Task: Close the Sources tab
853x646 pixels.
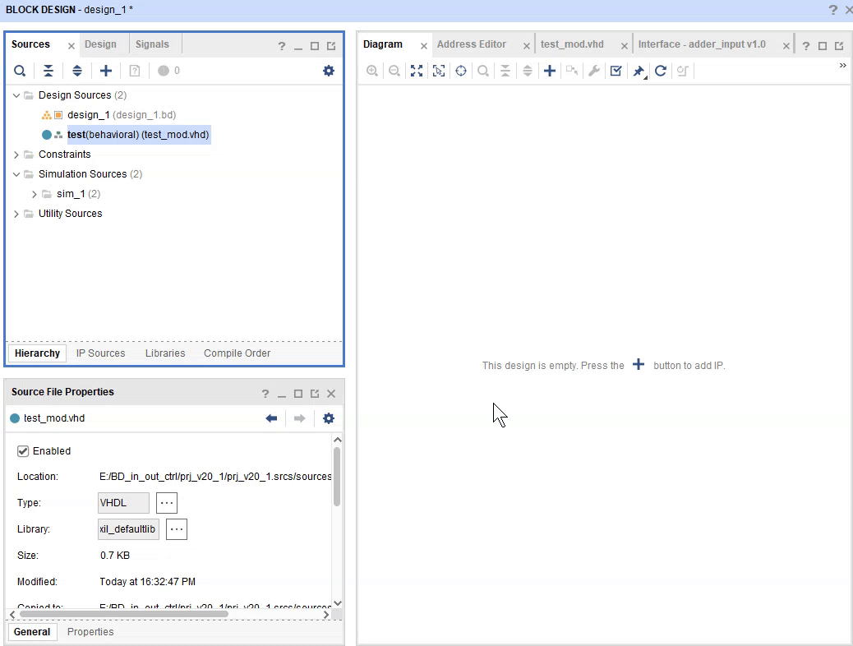Action: point(71,46)
